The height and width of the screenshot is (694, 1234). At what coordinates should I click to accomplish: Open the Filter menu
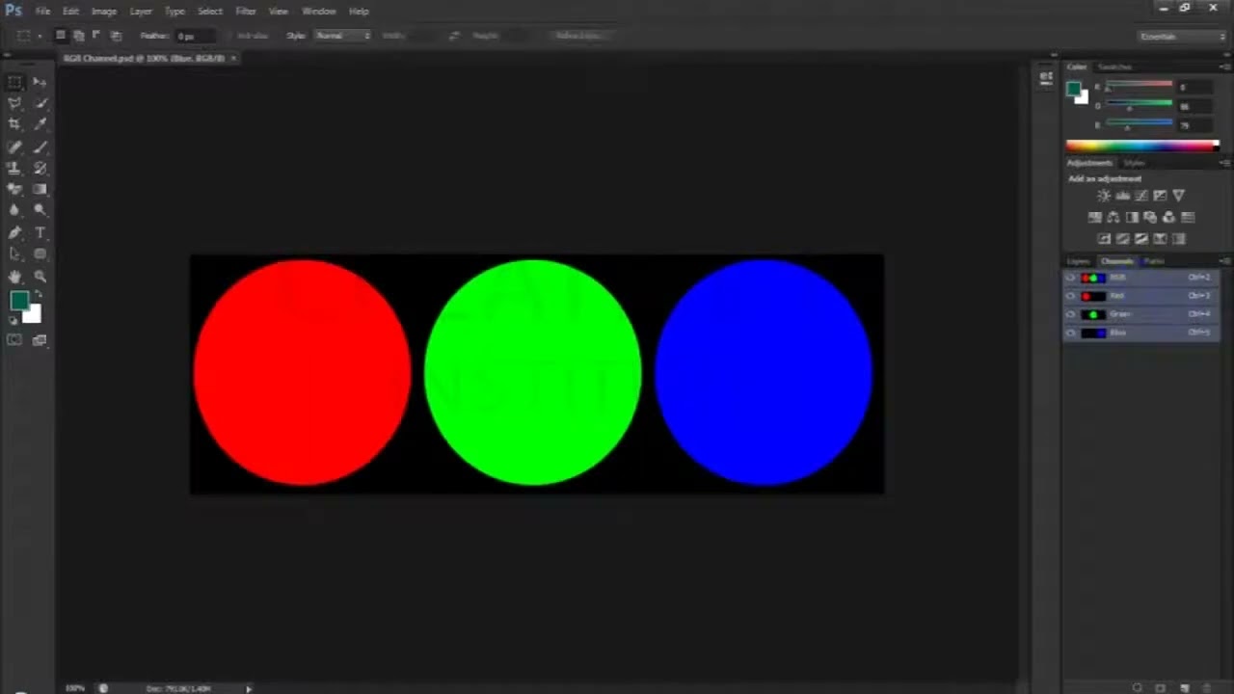(x=246, y=11)
